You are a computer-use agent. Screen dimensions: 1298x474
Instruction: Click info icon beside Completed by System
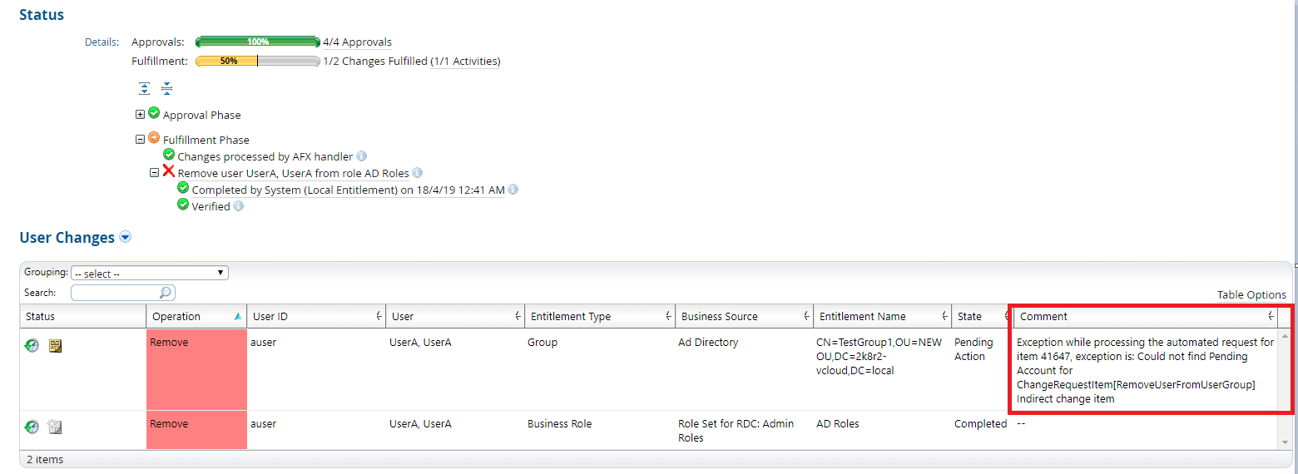point(513,190)
